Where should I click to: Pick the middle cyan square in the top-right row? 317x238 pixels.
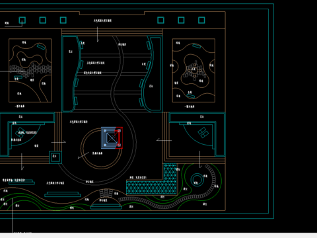(181, 20)
